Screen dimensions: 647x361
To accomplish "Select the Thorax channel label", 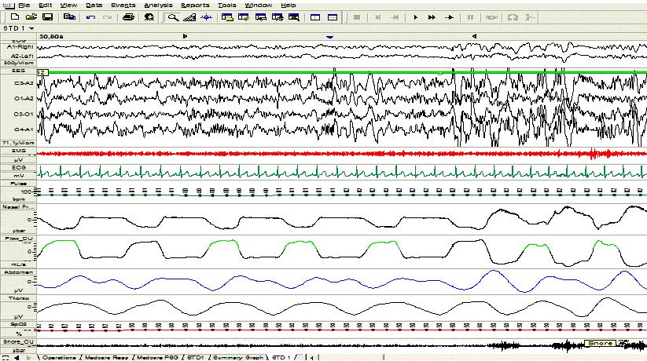I will [19, 297].
